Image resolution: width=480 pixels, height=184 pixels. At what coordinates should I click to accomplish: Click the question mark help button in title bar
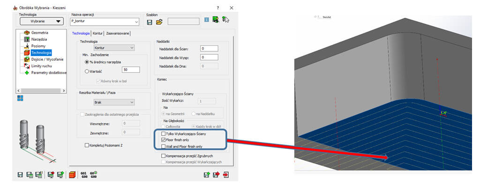217,8
